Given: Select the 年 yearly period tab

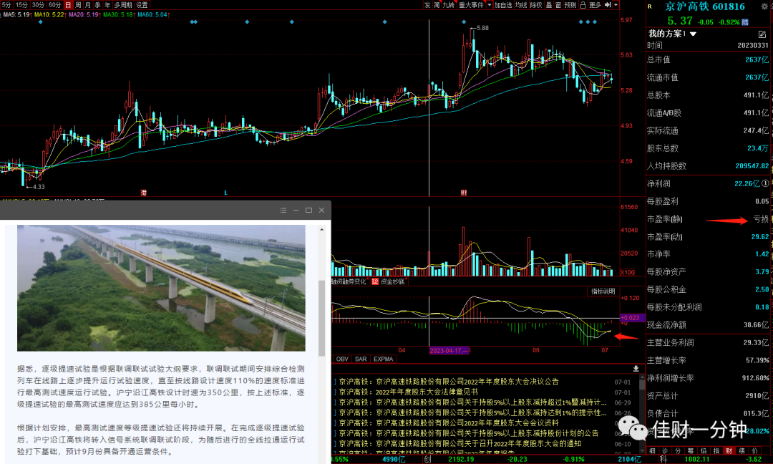Looking at the screenshot, I should tap(107, 4).
